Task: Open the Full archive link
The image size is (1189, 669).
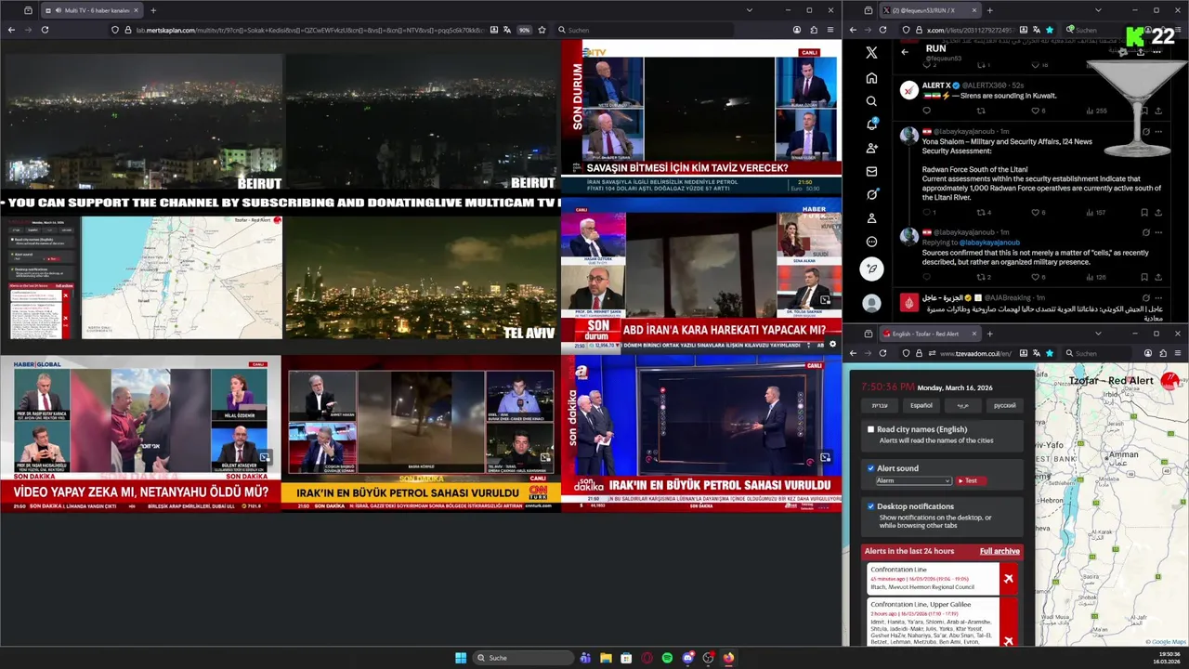Action: pyautogui.click(x=1000, y=551)
